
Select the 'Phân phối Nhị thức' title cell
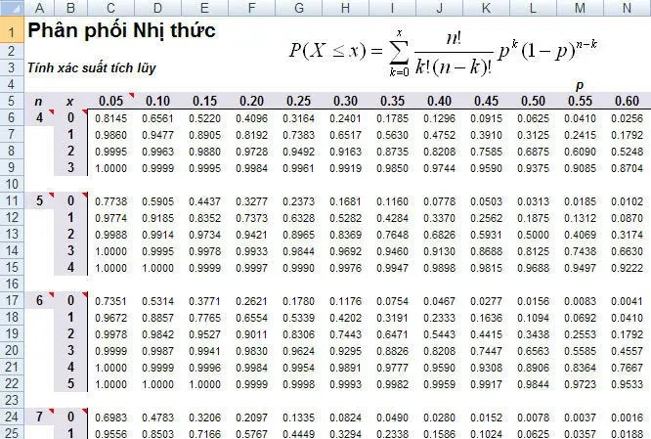click(122, 31)
